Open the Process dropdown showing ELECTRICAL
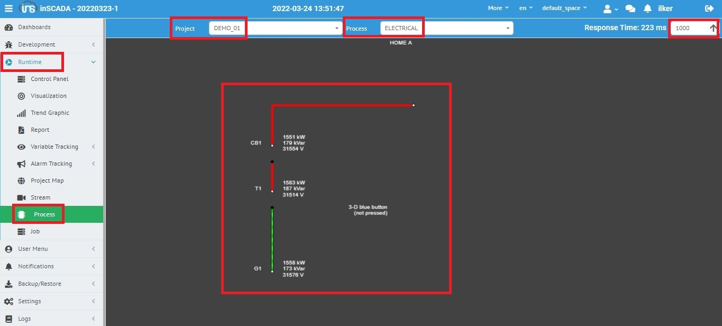Viewport: 722px width, 326px height. [446, 29]
